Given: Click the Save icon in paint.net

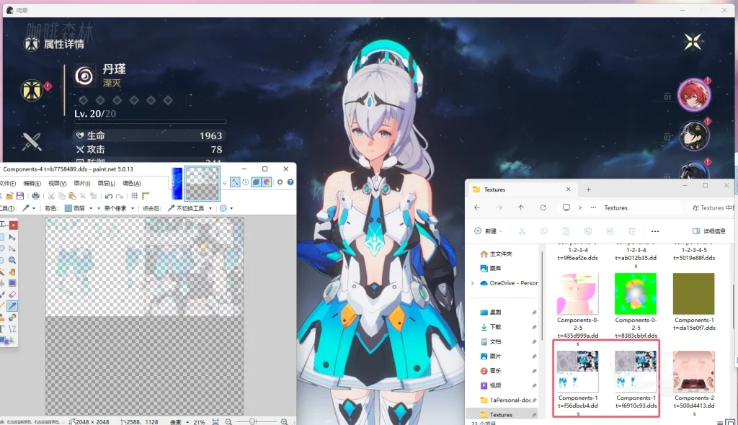Looking at the screenshot, I should [20, 196].
